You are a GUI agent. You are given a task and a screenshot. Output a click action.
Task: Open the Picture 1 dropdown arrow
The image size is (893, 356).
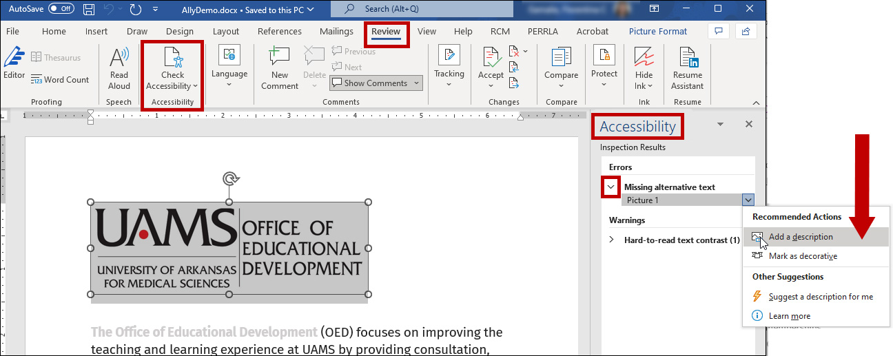click(748, 200)
